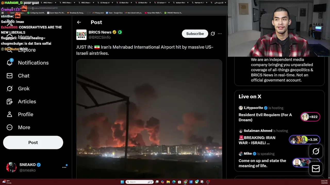
Task: Open floating Grok button at bottom right
Action: tap(316, 151)
